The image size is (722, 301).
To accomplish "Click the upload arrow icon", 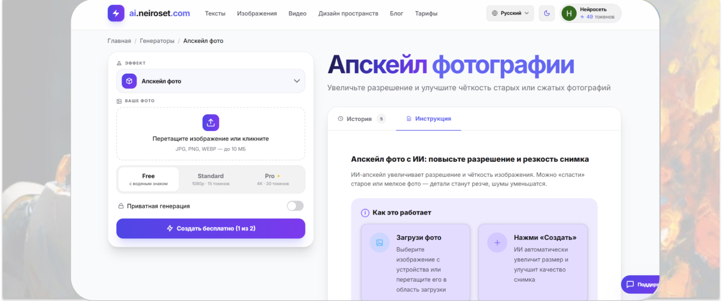I will 211,122.
